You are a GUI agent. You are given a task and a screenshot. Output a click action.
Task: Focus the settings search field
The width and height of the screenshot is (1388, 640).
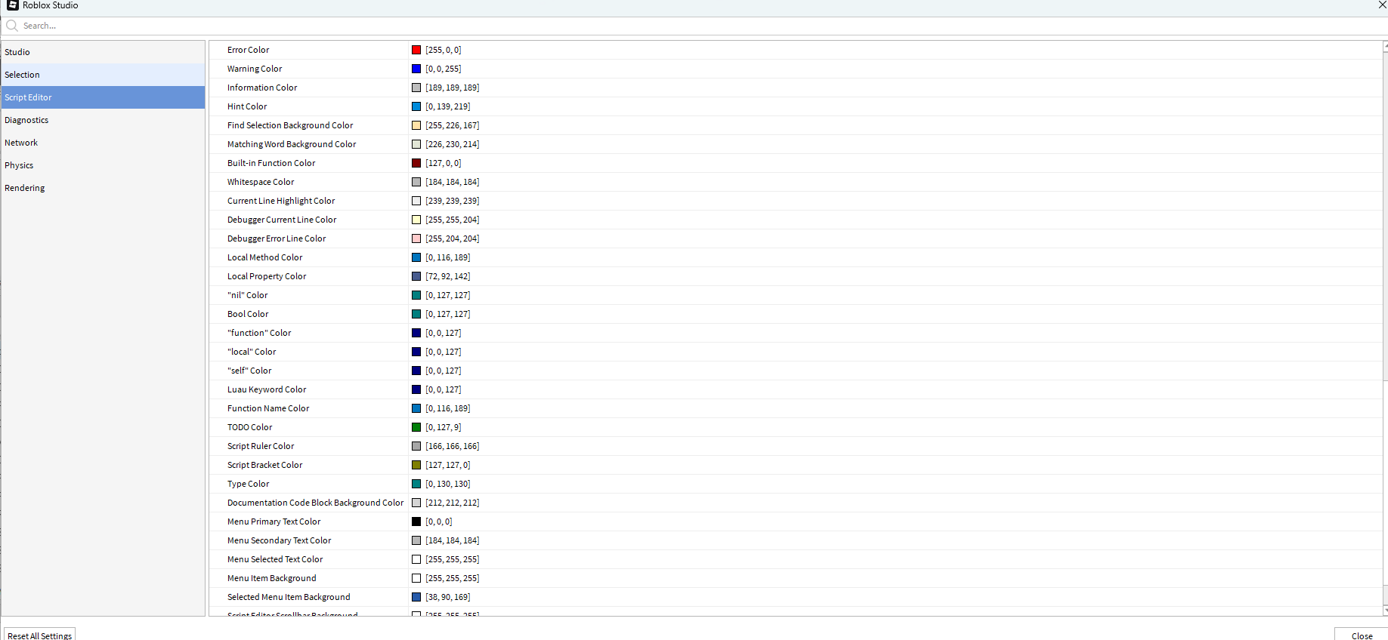click(x=695, y=26)
